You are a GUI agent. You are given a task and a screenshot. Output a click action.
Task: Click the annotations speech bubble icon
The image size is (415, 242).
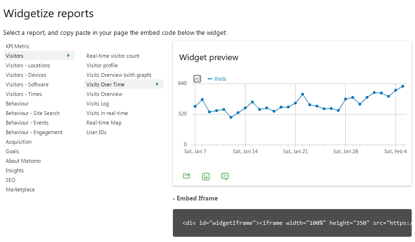(225, 176)
